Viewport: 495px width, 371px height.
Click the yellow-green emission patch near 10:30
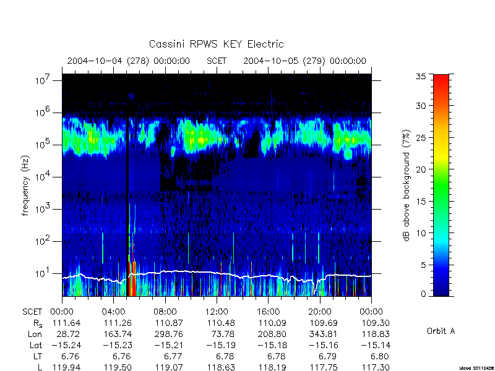202,138
